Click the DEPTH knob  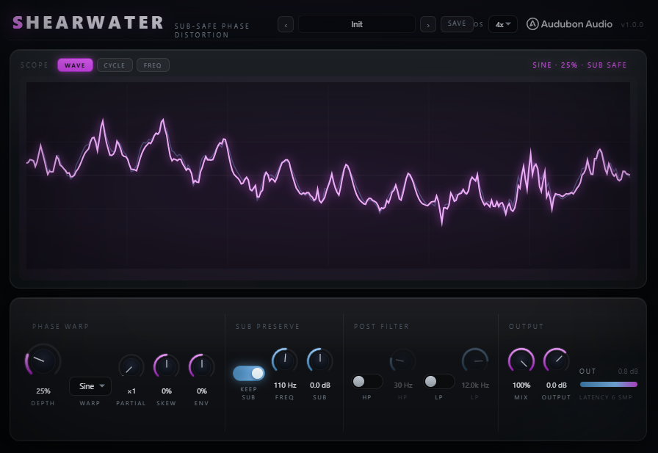point(43,360)
